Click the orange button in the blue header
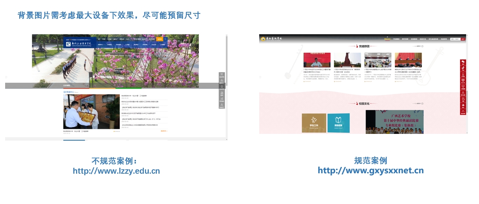The image size is (479, 204). click(x=160, y=39)
